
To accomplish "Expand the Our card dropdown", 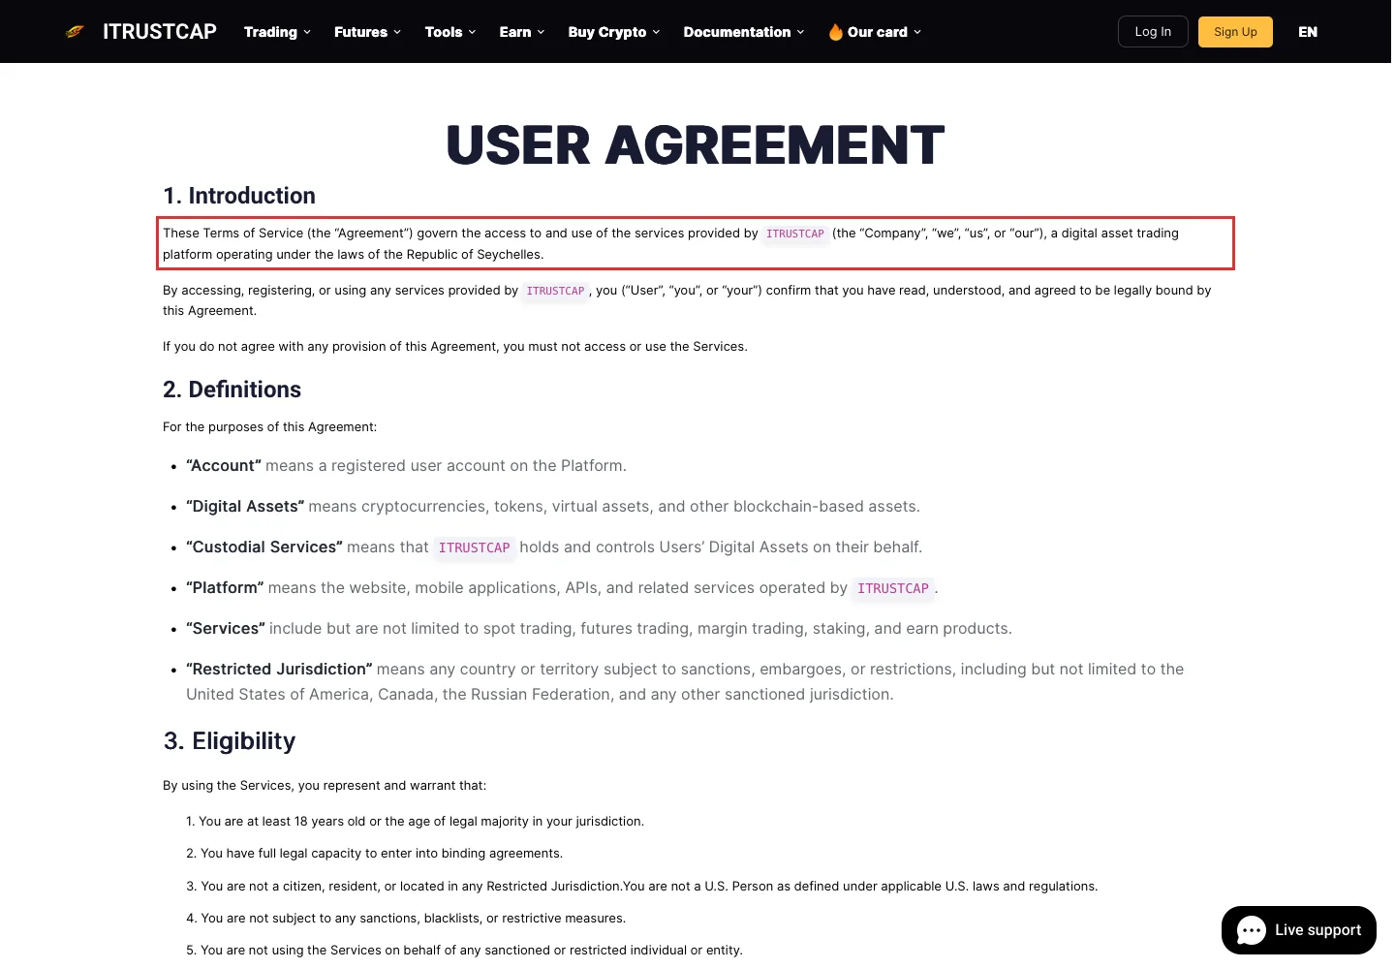I will 875,32.
